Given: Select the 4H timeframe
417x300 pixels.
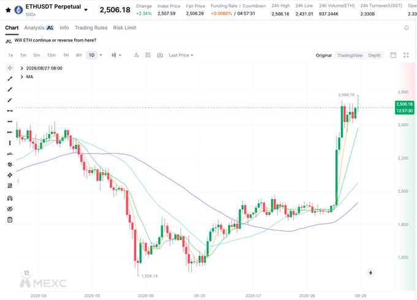Looking at the screenshot, I should [78, 55].
